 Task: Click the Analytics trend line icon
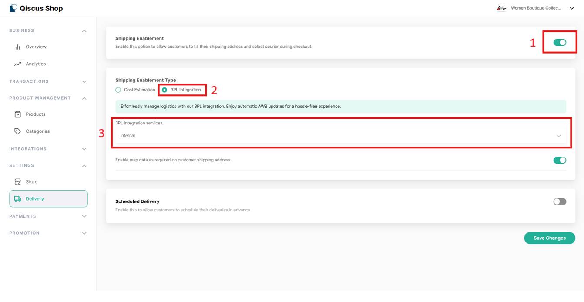tap(18, 64)
